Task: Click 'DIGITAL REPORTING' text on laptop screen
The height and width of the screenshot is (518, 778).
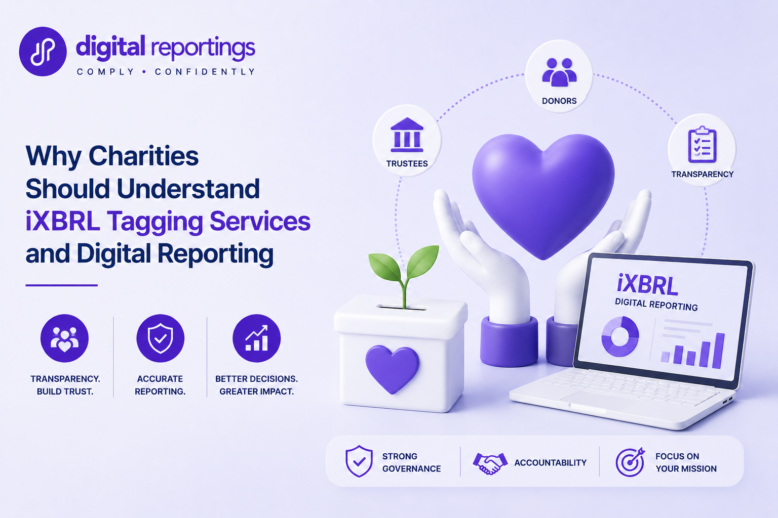Action: 656,305
